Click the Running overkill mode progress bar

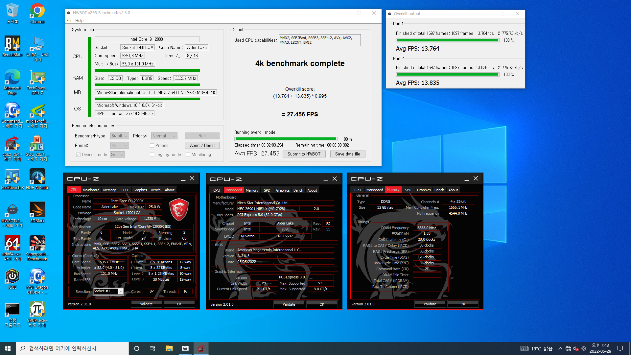286,139
